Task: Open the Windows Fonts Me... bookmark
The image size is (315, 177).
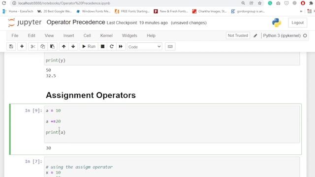Action: pyautogui.click(x=94, y=11)
